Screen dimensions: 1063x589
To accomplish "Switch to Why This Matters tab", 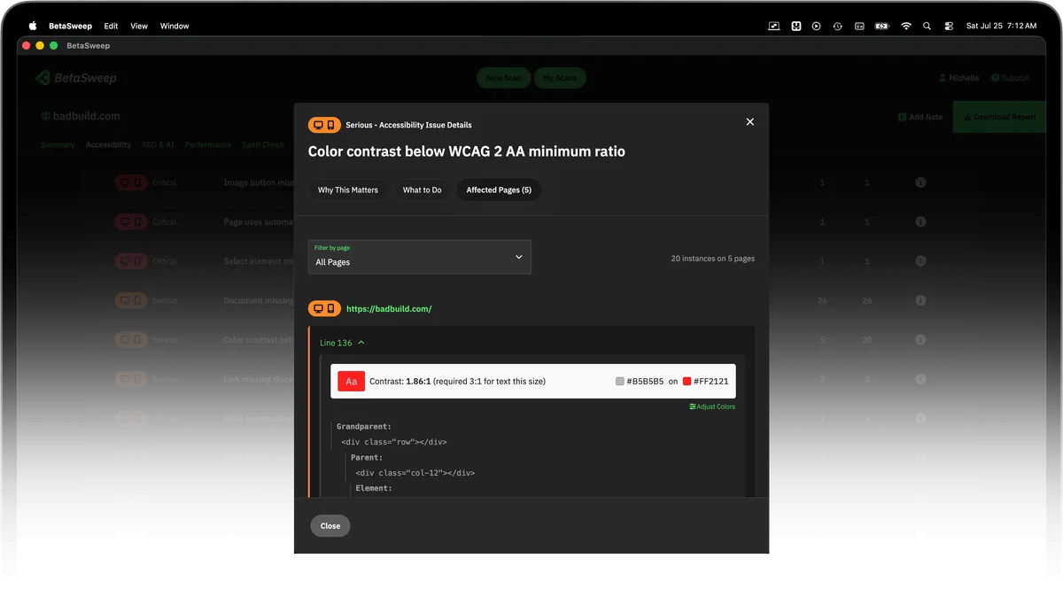I will pyautogui.click(x=348, y=190).
